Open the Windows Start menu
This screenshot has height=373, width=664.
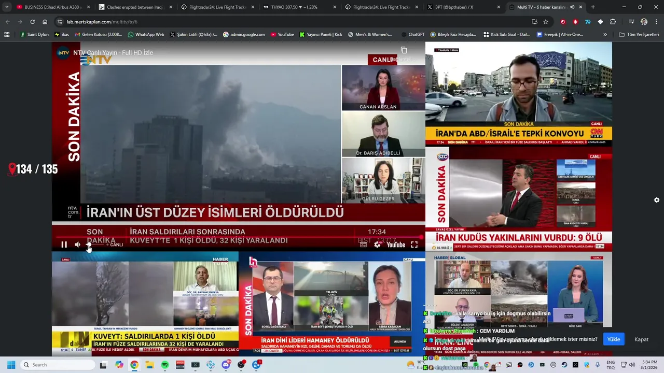(11, 365)
